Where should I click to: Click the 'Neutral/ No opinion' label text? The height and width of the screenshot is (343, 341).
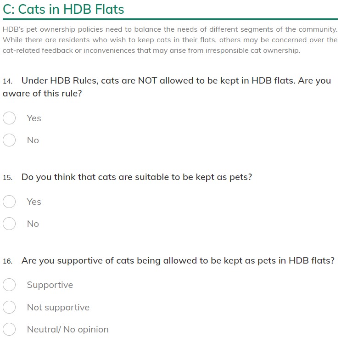tap(67, 329)
